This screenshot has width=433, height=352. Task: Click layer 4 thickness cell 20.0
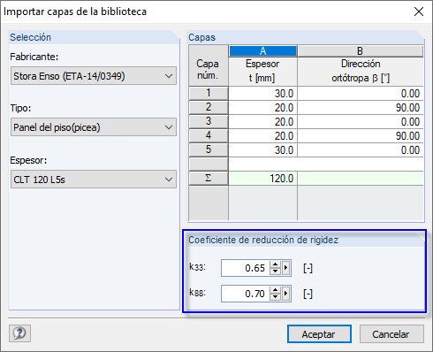point(263,136)
